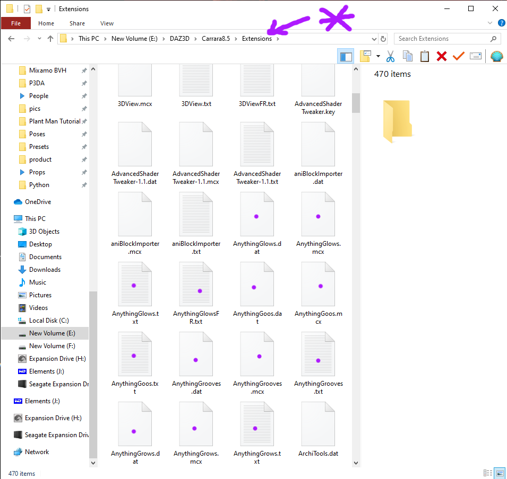Open Documents in sidebar
507x479 pixels.
[45, 257]
